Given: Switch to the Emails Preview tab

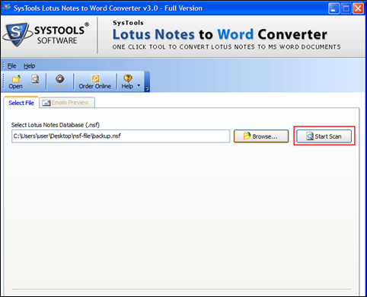Looking at the screenshot, I should pyautogui.click(x=67, y=103).
